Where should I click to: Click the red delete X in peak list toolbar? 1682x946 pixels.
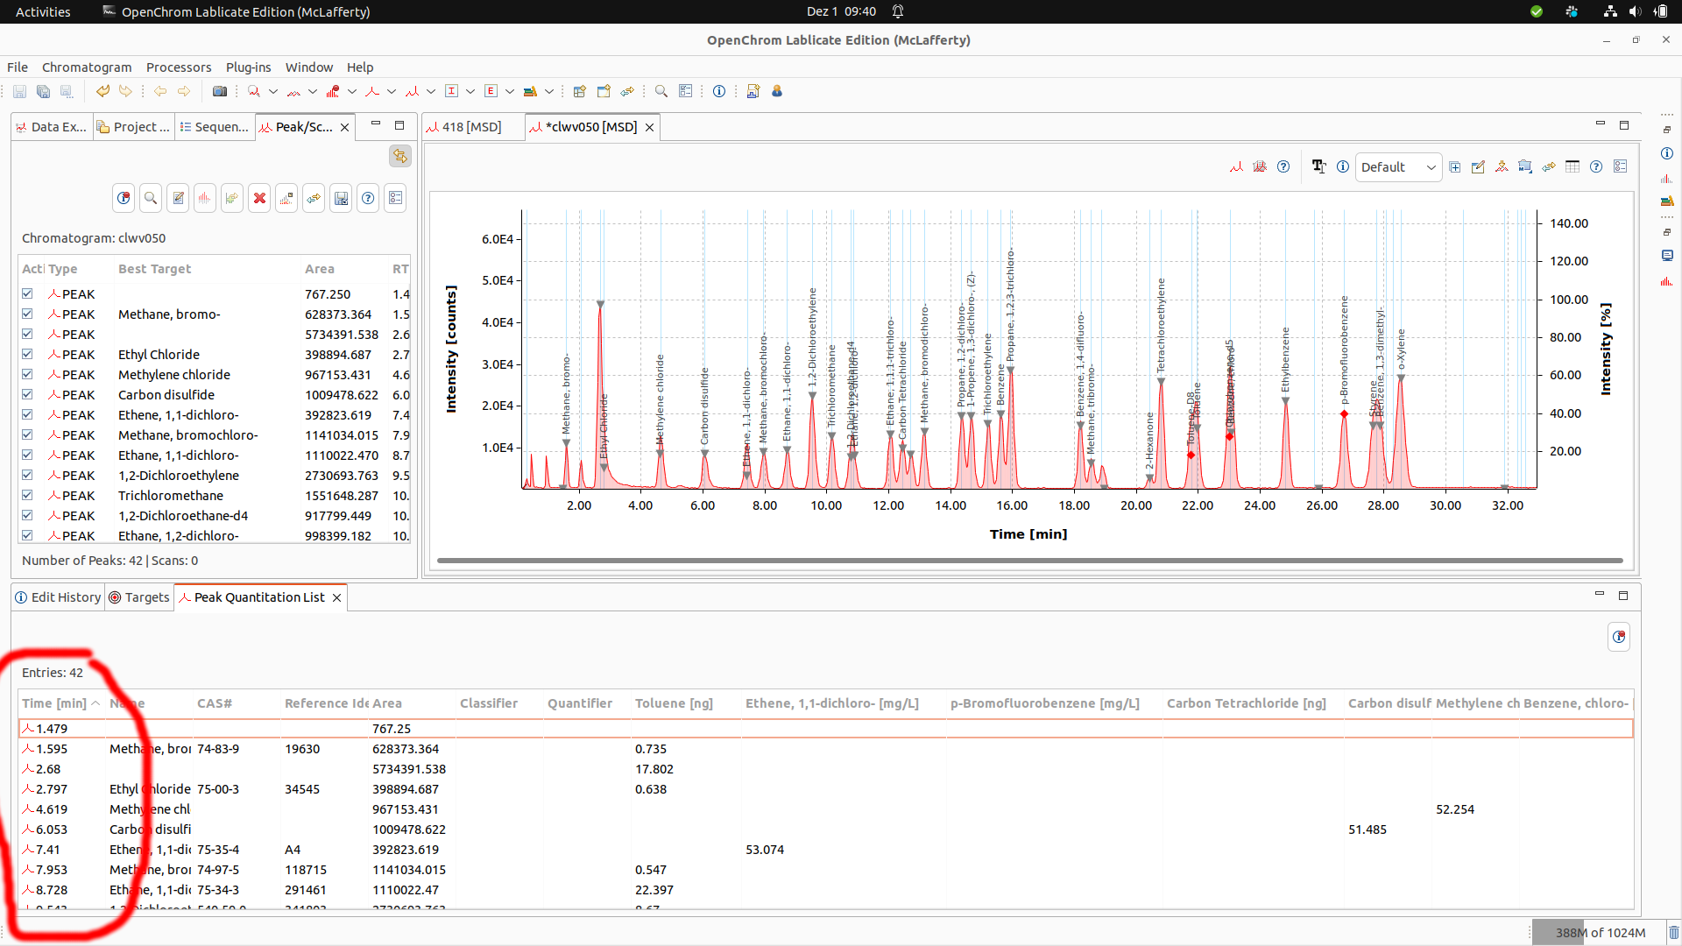259,198
